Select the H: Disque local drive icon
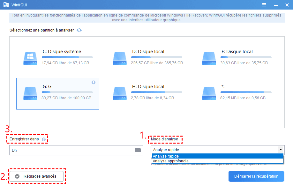The image size is (293, 191). (120, 94)
